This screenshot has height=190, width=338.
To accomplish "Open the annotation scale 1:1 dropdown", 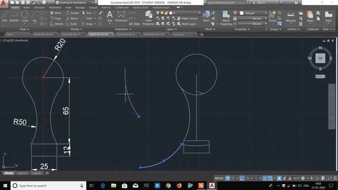I will click(x=296, y=178).
